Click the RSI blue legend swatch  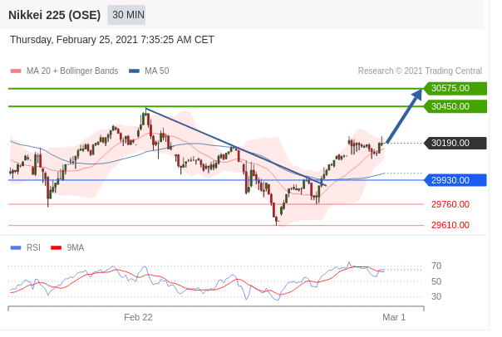click(16, 248)
